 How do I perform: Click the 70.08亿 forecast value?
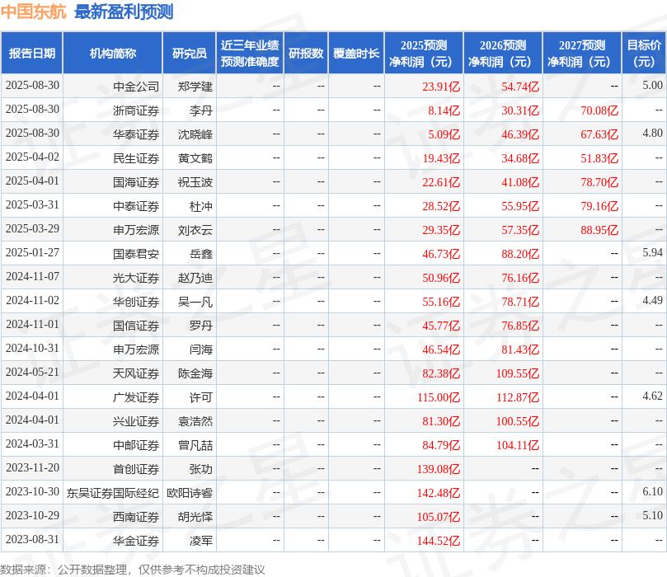[599, 110]
